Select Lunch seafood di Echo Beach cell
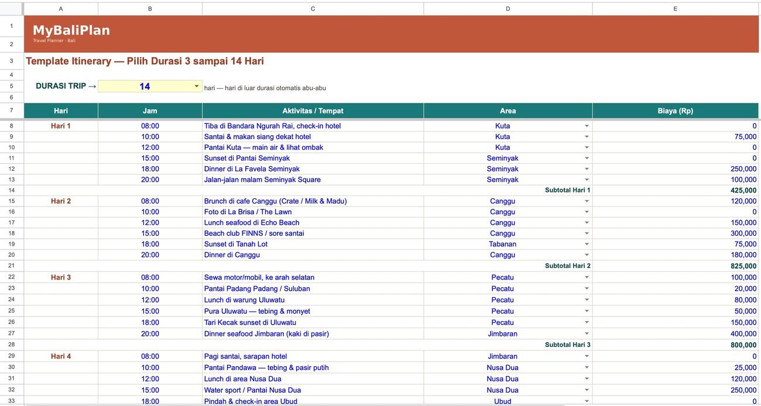Viewport: 761px width, 406px height. (x=313, y=222)
